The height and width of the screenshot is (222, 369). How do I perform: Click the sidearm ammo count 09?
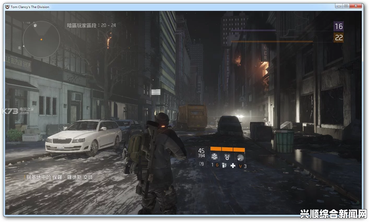pos(201,164)
